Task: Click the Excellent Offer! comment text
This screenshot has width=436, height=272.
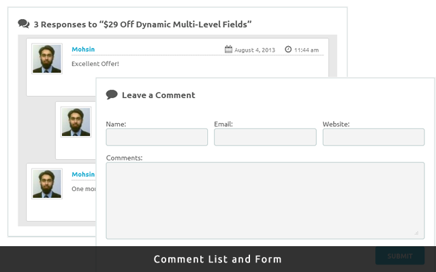Action: (95, 64)
